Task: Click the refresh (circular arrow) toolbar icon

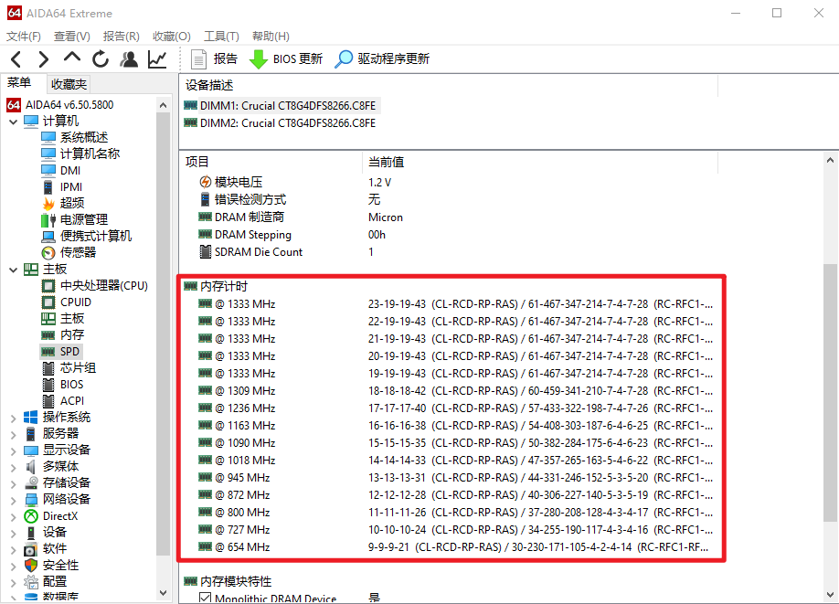Action: (x=101, y=57)
